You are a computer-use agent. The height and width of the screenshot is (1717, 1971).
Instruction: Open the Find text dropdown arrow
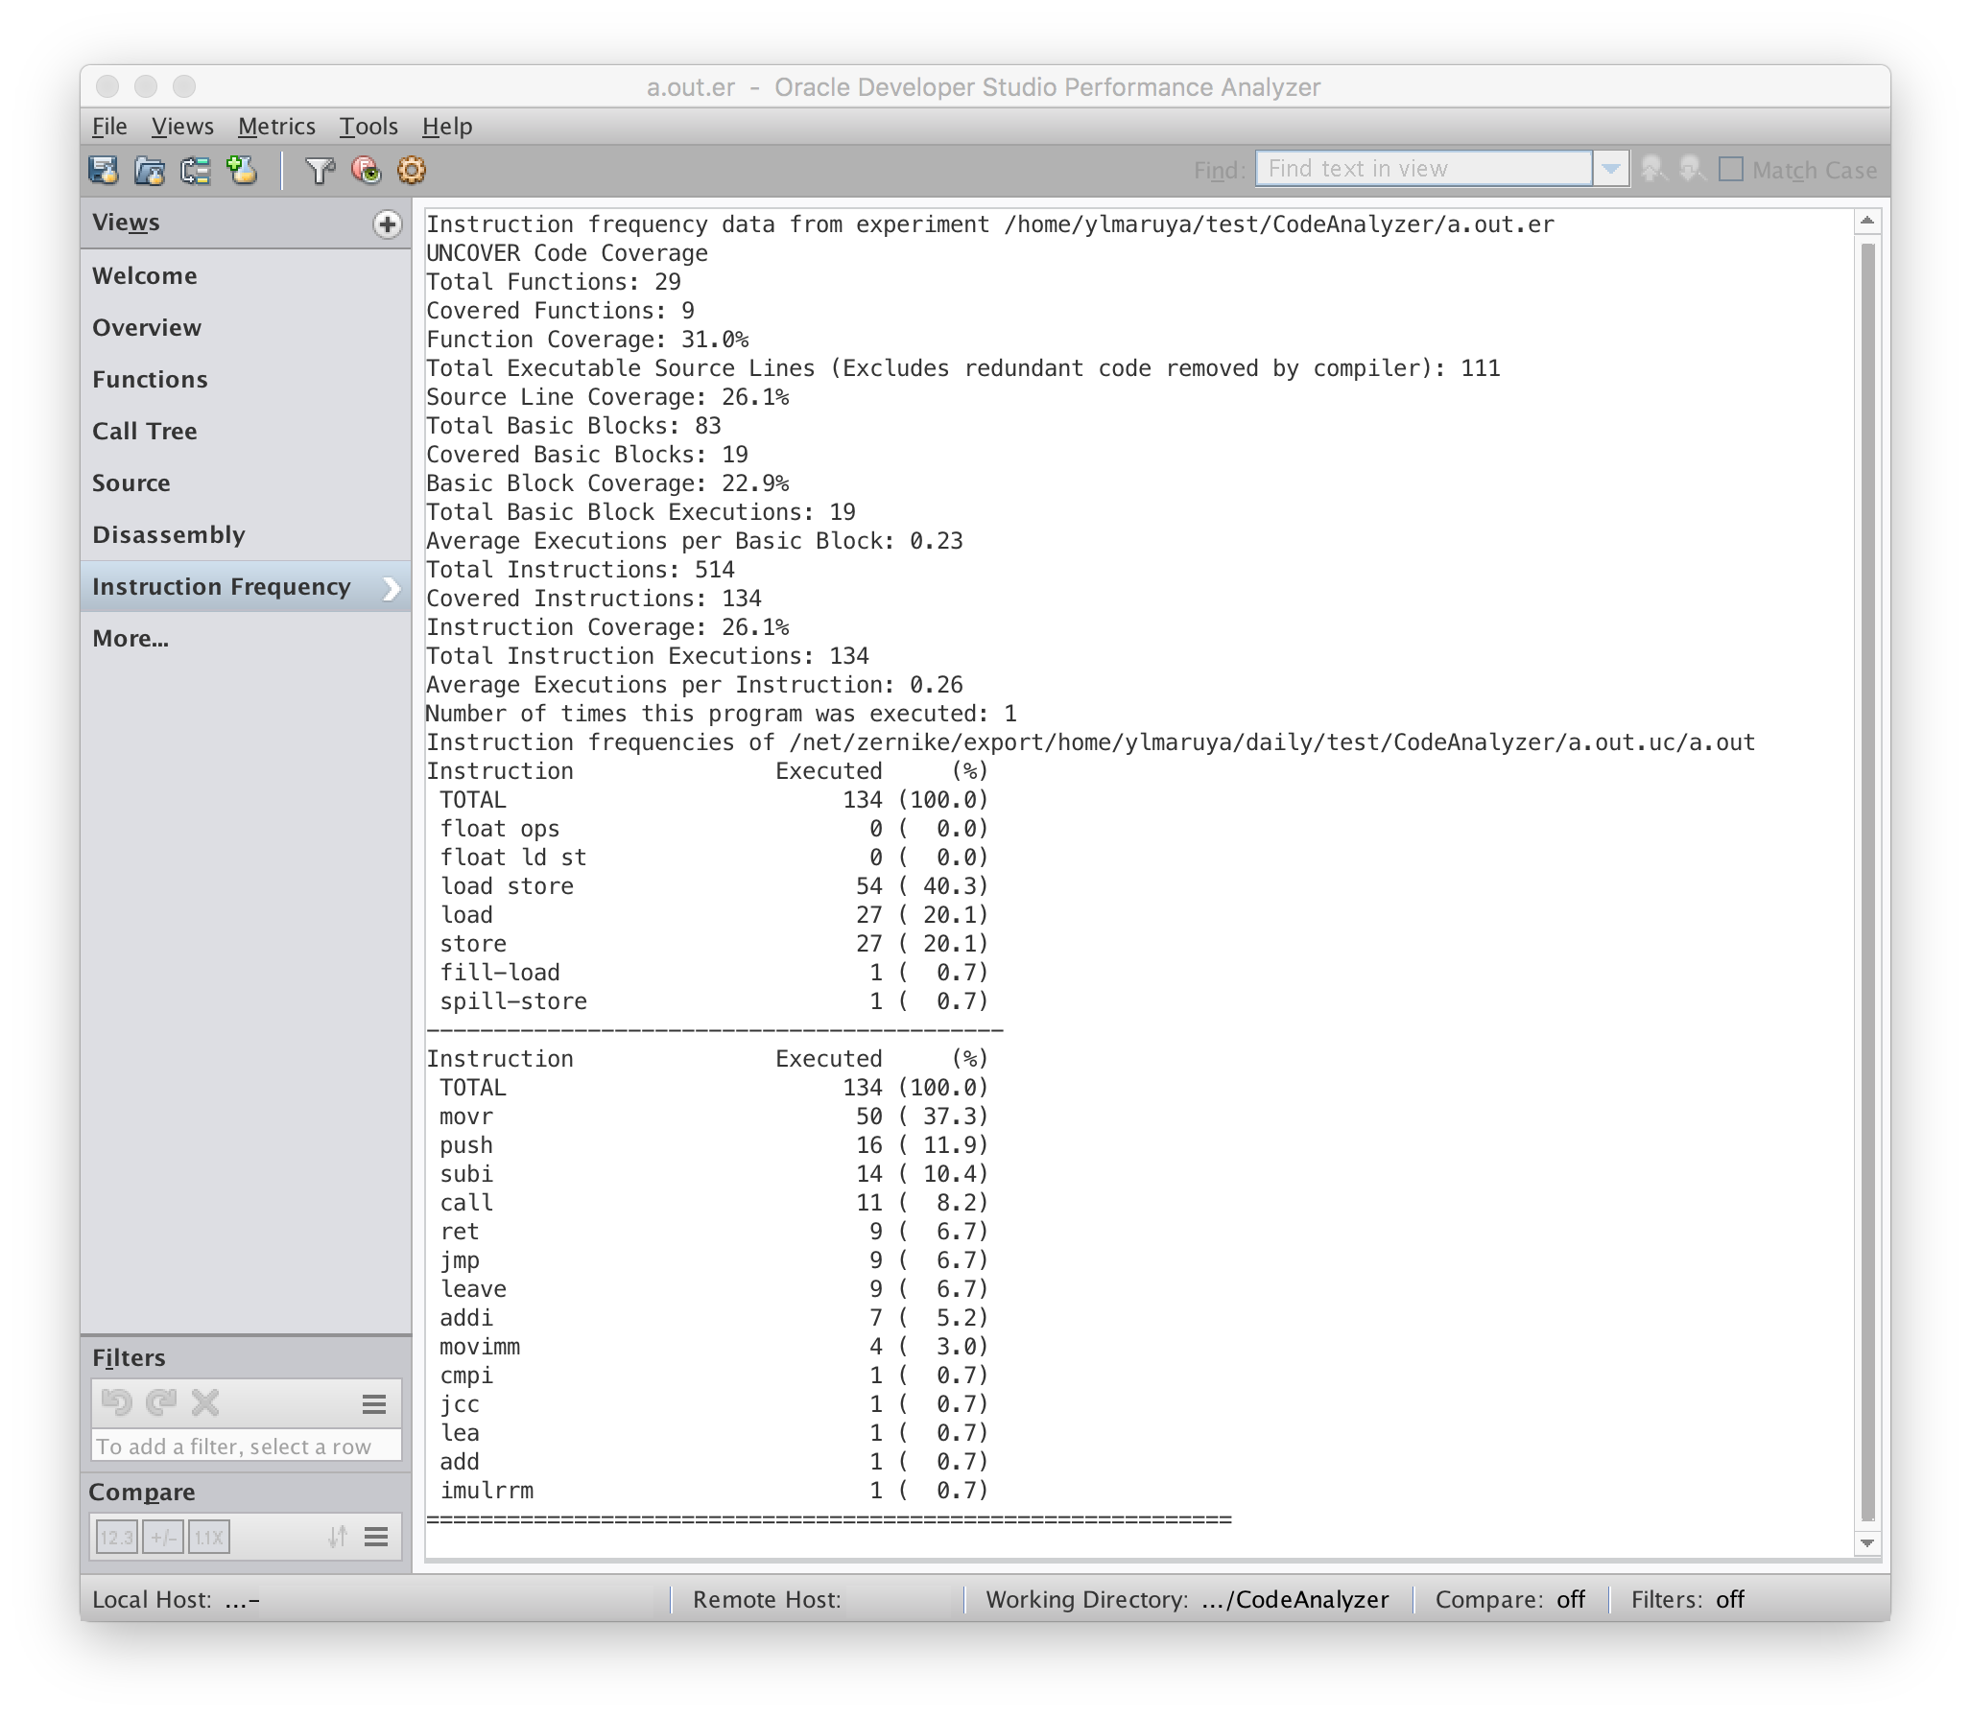click(x=1610, y=170)
